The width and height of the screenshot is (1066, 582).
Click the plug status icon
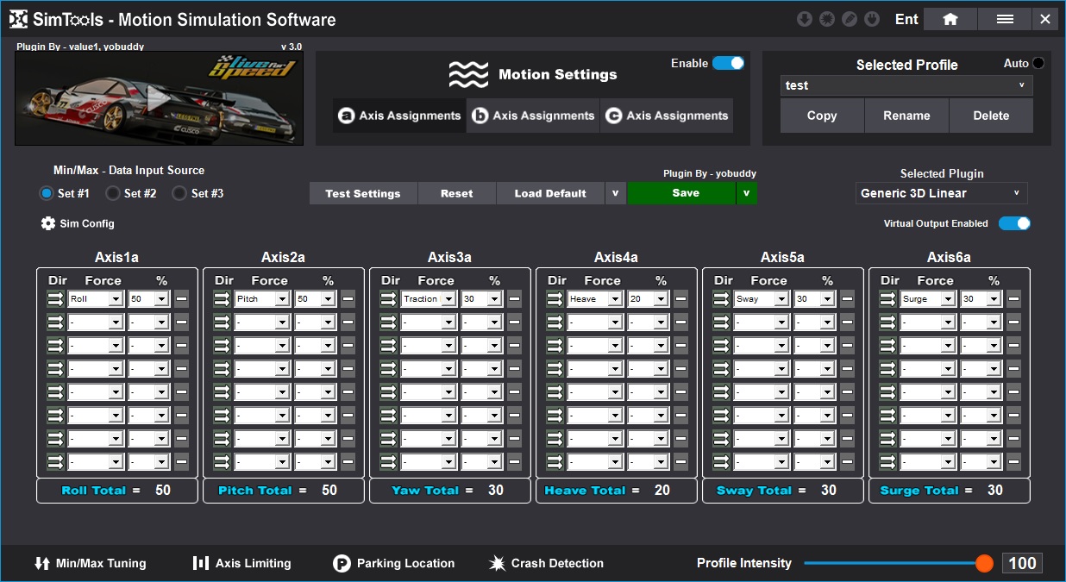pos(872,19)
